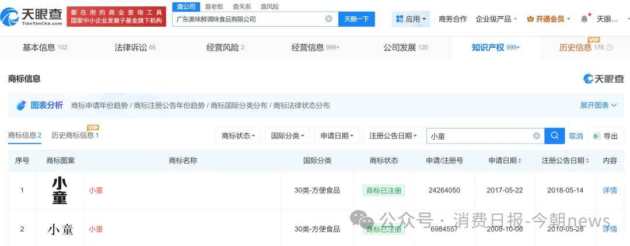Clear the 小童 trademark filter text
The height and width of the screenshot is (246, 630).
pos(537,136)
